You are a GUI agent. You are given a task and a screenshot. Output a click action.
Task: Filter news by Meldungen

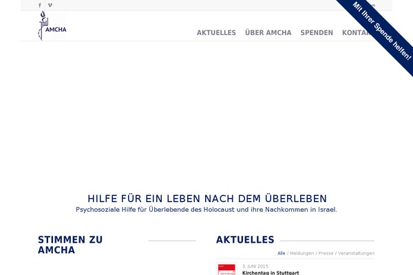click(x=302, y=253)
